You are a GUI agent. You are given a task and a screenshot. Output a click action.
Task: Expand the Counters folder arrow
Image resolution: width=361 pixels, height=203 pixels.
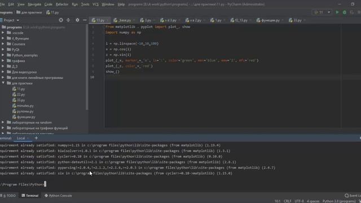[x=3, y=44]
